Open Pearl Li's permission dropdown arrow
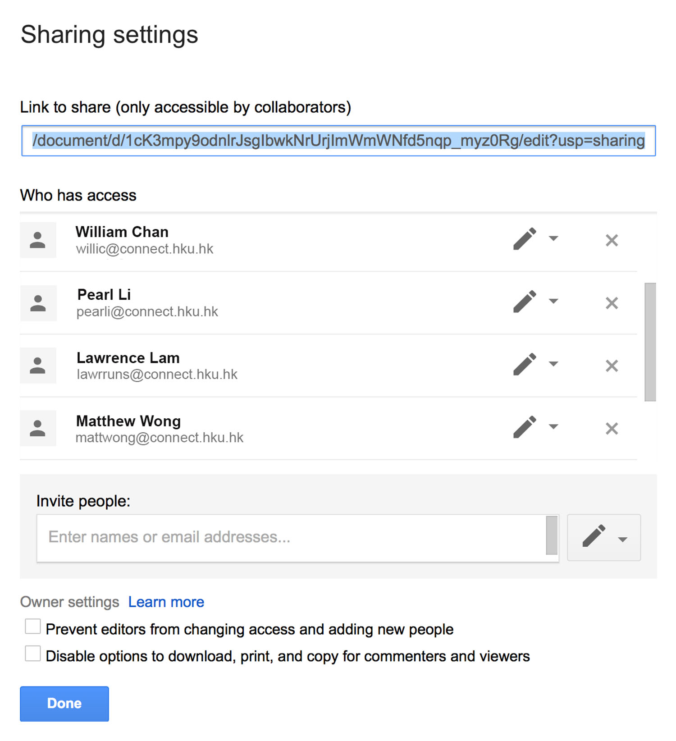The image size is (676, 741). coord(553,301)
